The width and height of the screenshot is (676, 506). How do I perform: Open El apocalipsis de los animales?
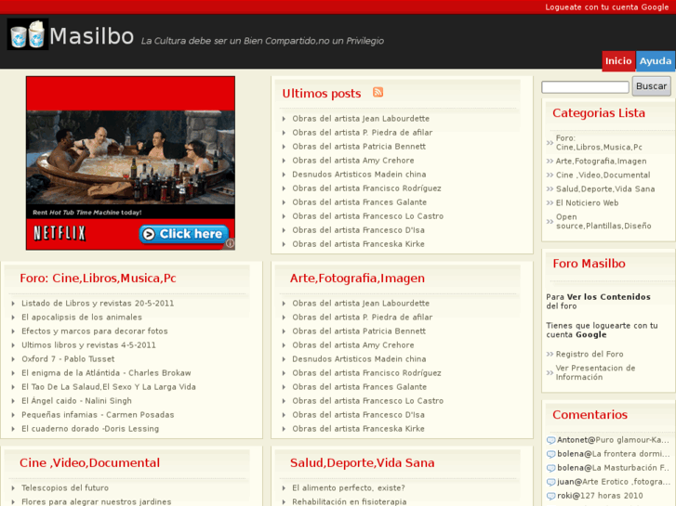[82, 318]
